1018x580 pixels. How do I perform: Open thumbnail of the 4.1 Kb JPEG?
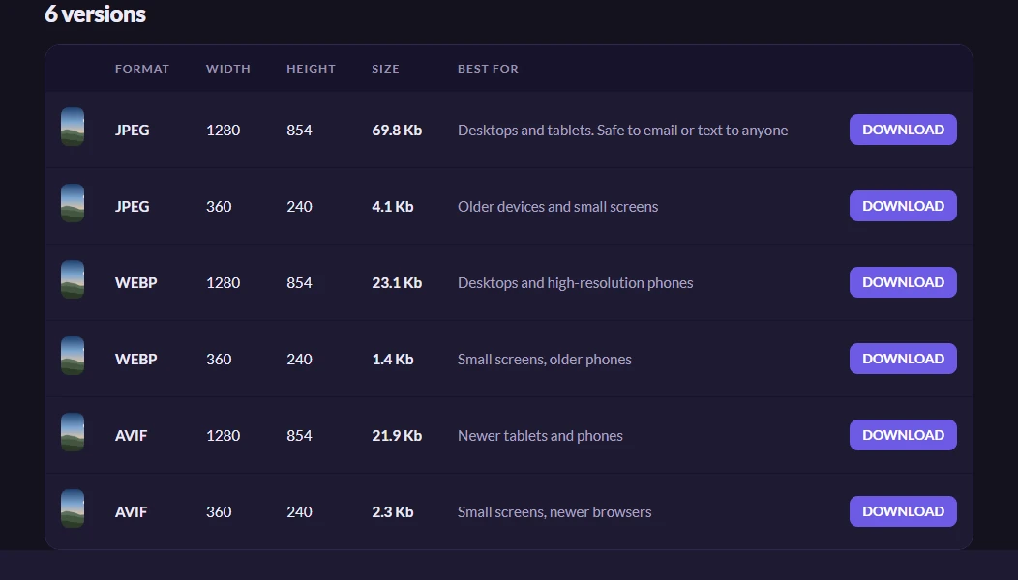click(x=73, y=203)
